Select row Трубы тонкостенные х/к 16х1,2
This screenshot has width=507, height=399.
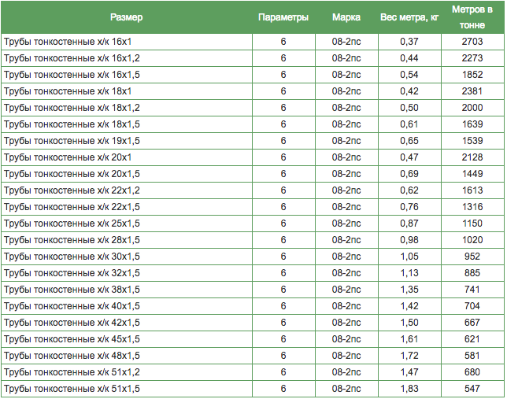(253, 58)
